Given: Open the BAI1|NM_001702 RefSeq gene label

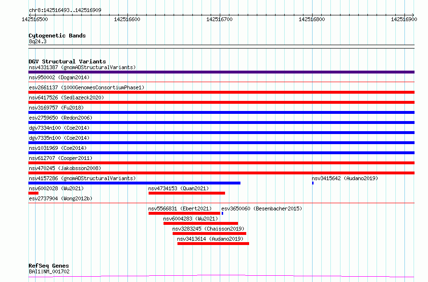Looking at the screenshot, I should tap(49, 271).
